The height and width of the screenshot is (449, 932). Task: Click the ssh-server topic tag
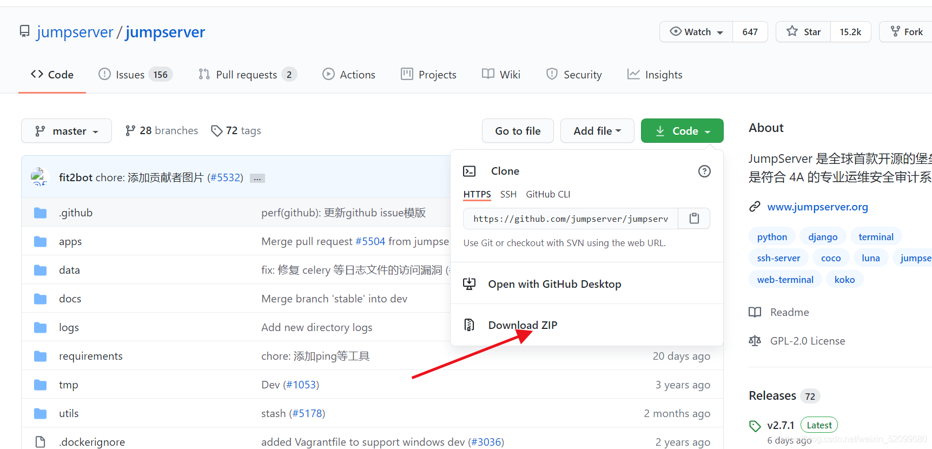point(778,258)
